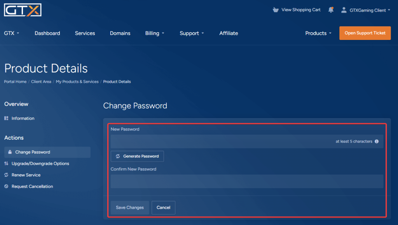Click the Upgrade/Downgrade arrows icon
Viewport: 398px width, 225px height.
coord(6,163)
